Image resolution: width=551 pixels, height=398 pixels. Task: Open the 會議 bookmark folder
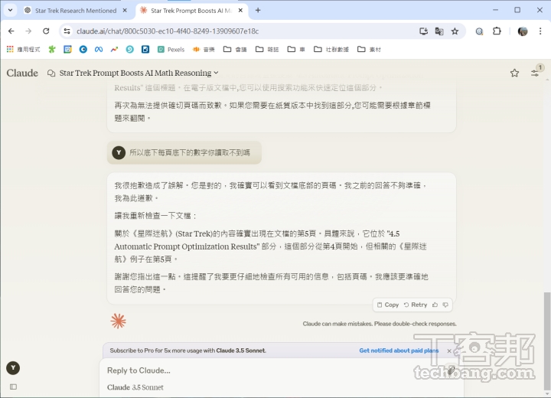(x=236, y=49)
